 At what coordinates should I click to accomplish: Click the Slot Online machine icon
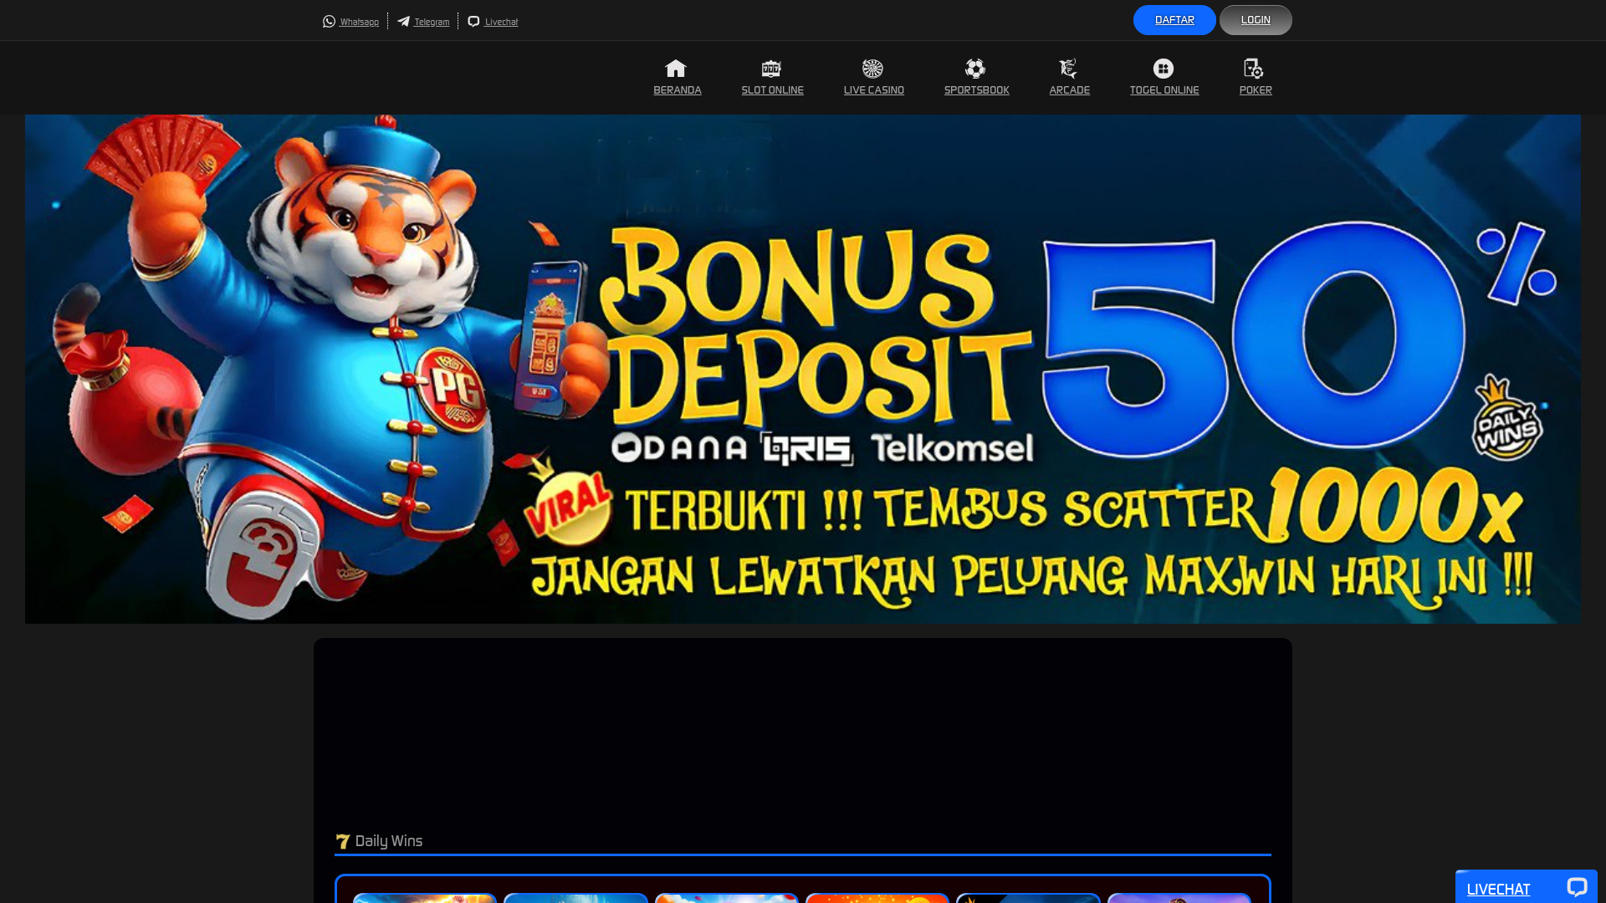click(x=771, y=69)
